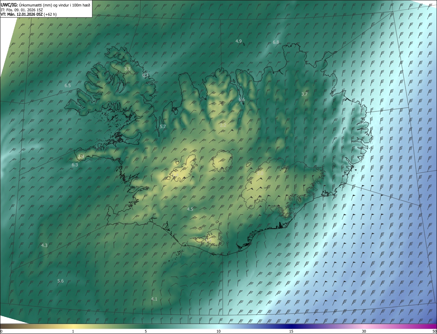Click the colour scale tick label "5"
The image size is (437, 334).
(146, 331)
